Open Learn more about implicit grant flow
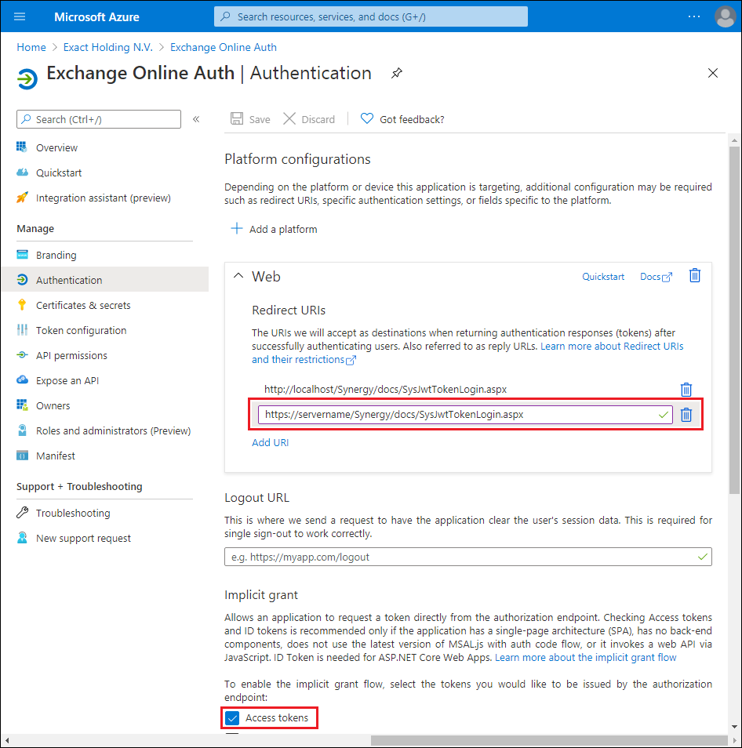The image size is (742, 748). click(585, 657)
